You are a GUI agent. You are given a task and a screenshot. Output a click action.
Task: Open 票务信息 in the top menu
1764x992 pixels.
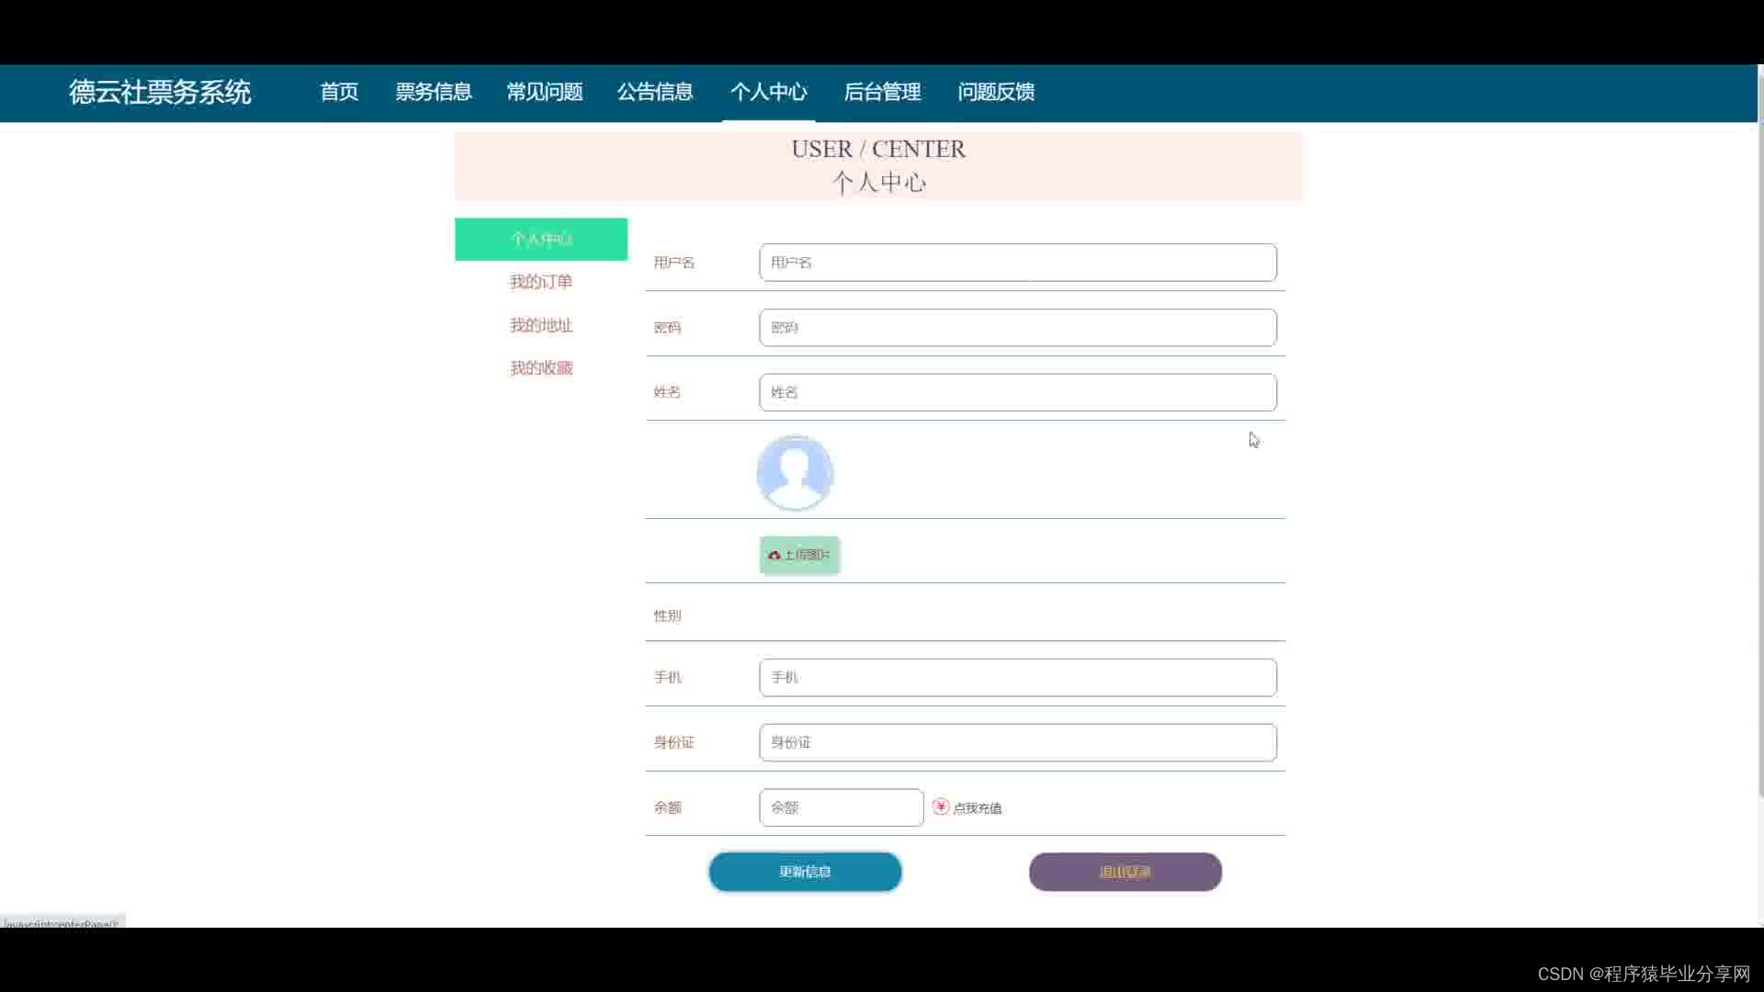point(434,92)
